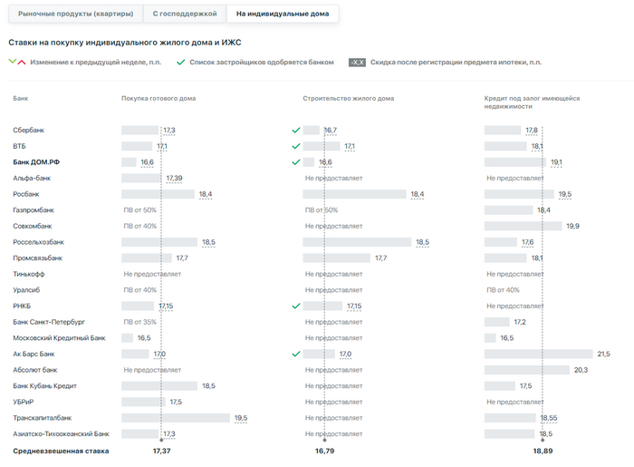Click the Покупка готового дома column header

pyautogui.click(x=158, y=98)
